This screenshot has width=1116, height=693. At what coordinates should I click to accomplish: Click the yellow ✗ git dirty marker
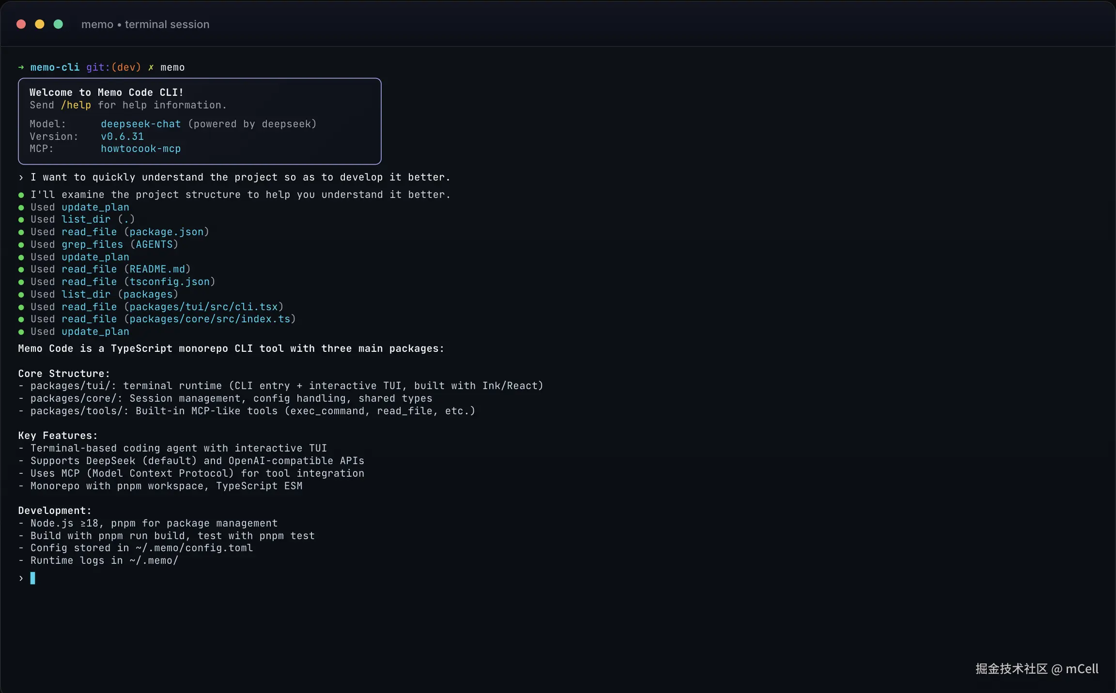pyautogui.click(x=151, y=67)
